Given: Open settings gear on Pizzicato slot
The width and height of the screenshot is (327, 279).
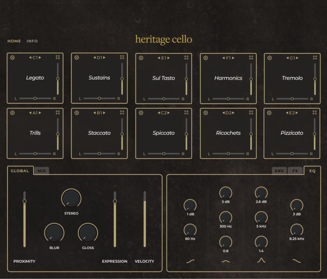Looking at the screenshot, I should coord(269,113).
